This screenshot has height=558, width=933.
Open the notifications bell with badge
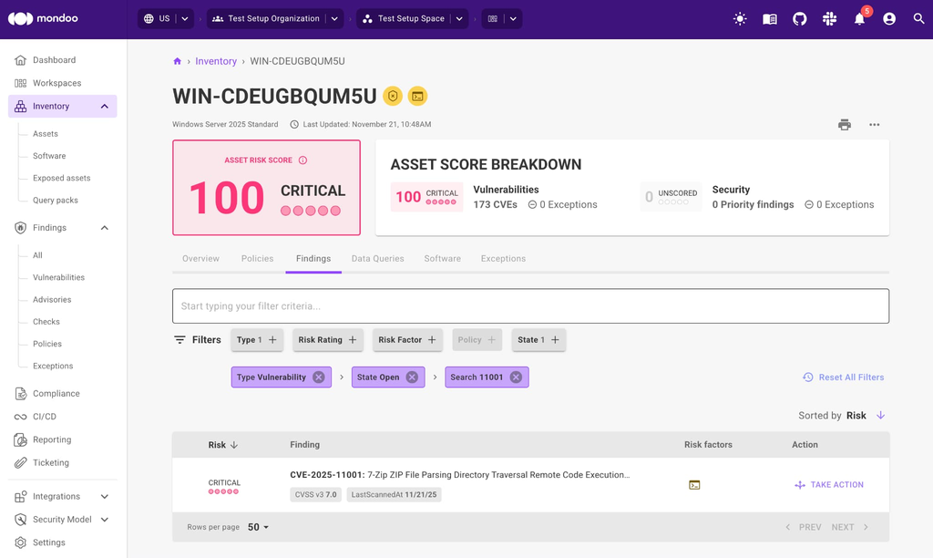tap(858, 18)
